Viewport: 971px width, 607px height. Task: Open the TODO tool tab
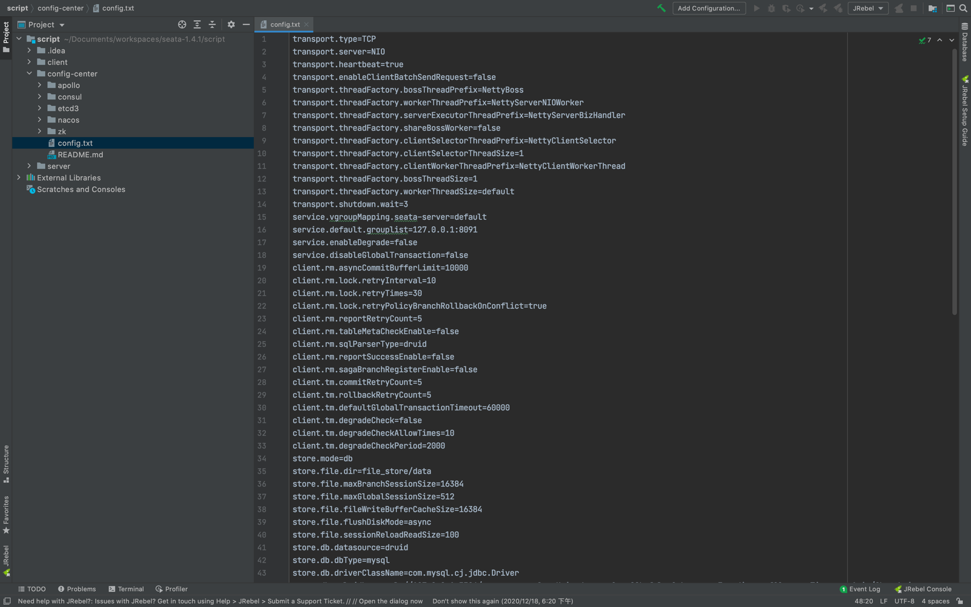tap(32, 589)
